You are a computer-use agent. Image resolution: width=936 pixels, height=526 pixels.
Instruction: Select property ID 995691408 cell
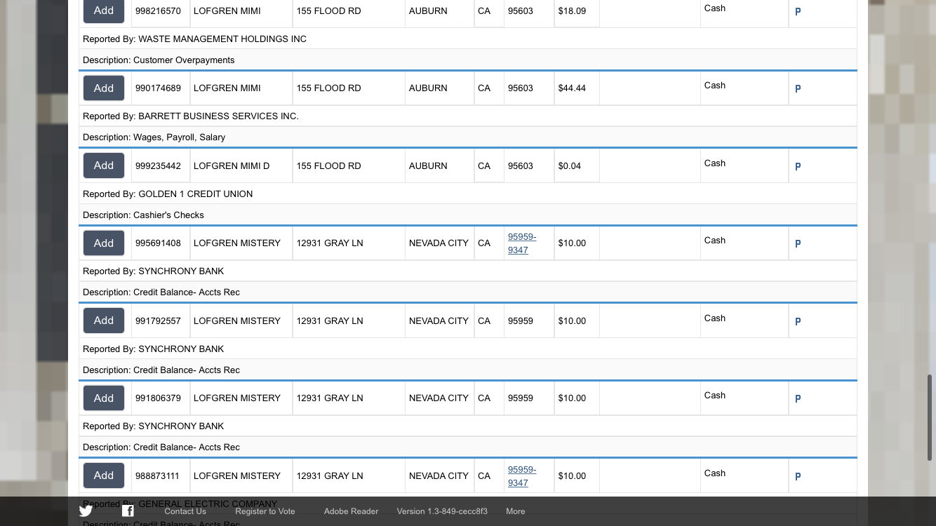click(x=161, y=243)
